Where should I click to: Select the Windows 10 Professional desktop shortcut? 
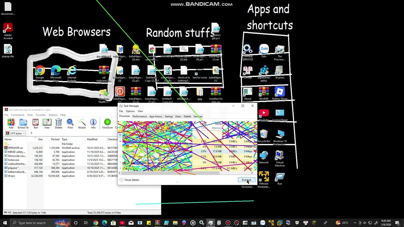[x=280, y=138]
